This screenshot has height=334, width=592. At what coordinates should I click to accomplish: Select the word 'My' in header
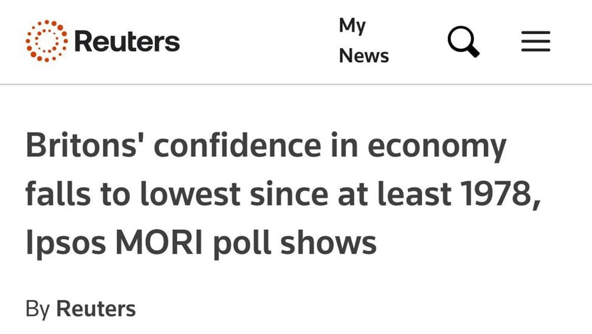353,26
